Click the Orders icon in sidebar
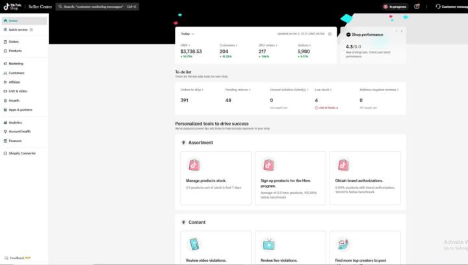Image resolution: width=468 pixels, height=265 pixels. coord(5,42)
